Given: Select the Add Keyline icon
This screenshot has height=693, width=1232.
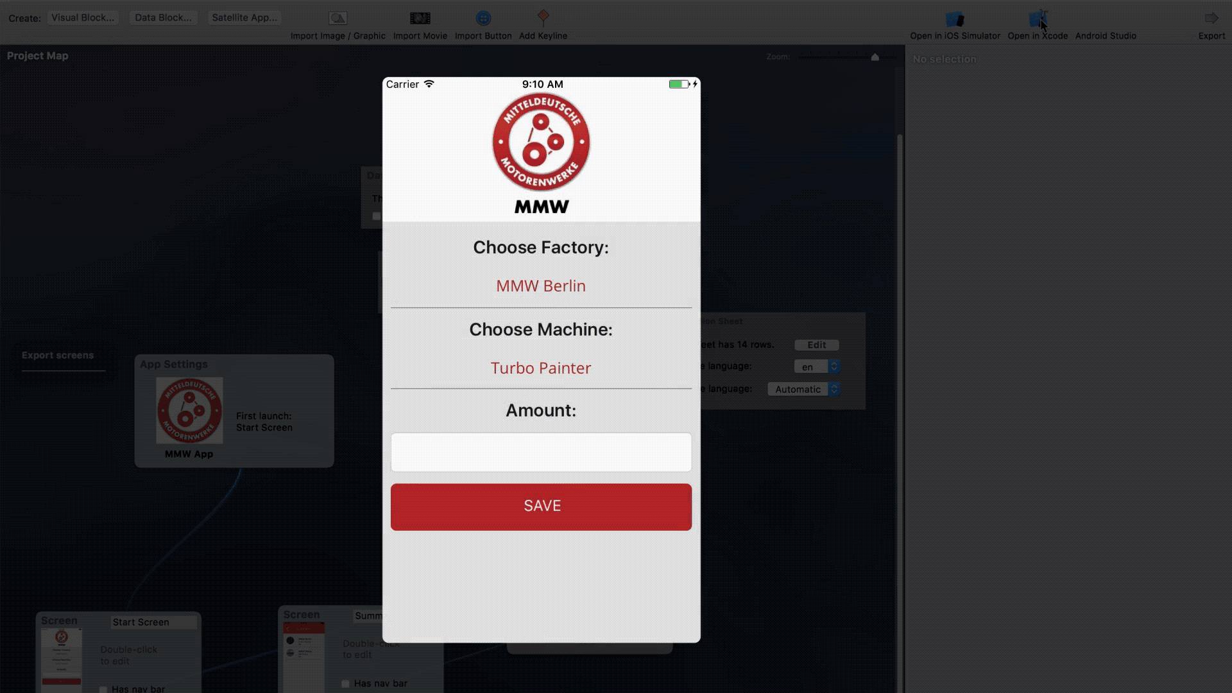Looking at the screenshot, I should click(543, 17).
